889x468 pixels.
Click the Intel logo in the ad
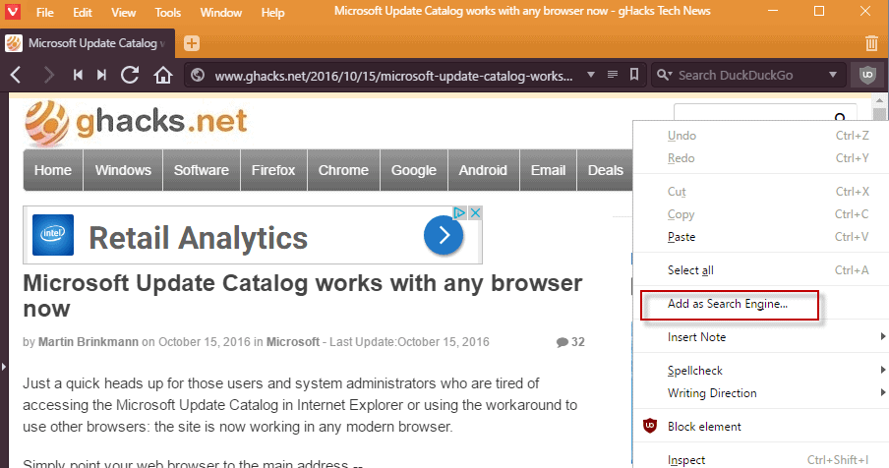[x=53, y=235]
